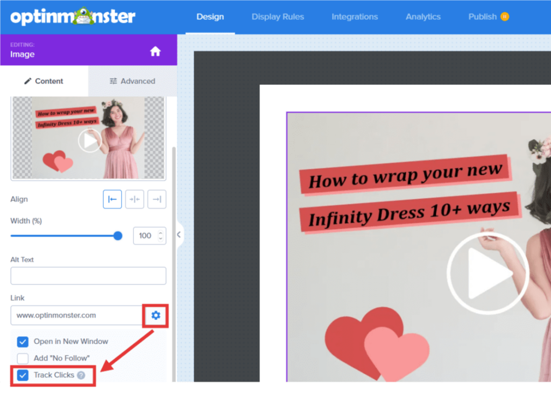
Task: Align image to the center
Action: (135, 199)
